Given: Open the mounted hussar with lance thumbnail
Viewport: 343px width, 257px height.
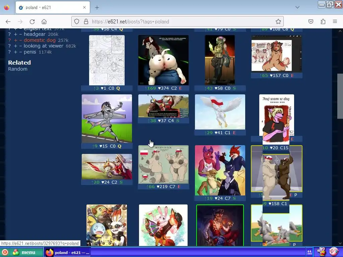Looking at the screenshot, I should [x=107, y=167].
